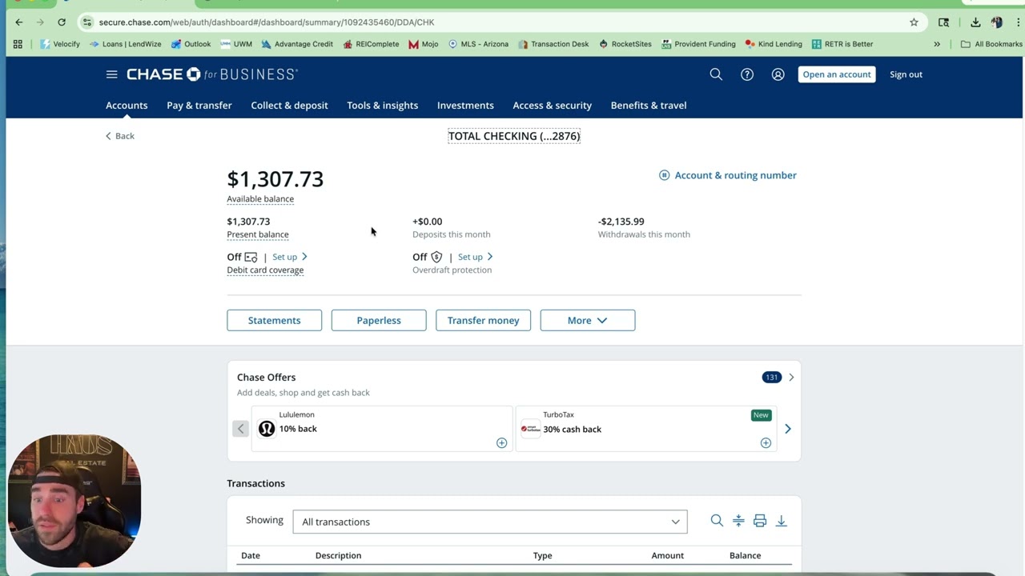Open the Investments menu
The image size is (1025, 576).
point(465,105)
